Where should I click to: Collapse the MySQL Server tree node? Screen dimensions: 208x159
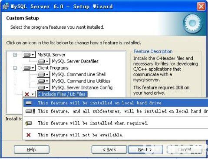coord(15,55)
